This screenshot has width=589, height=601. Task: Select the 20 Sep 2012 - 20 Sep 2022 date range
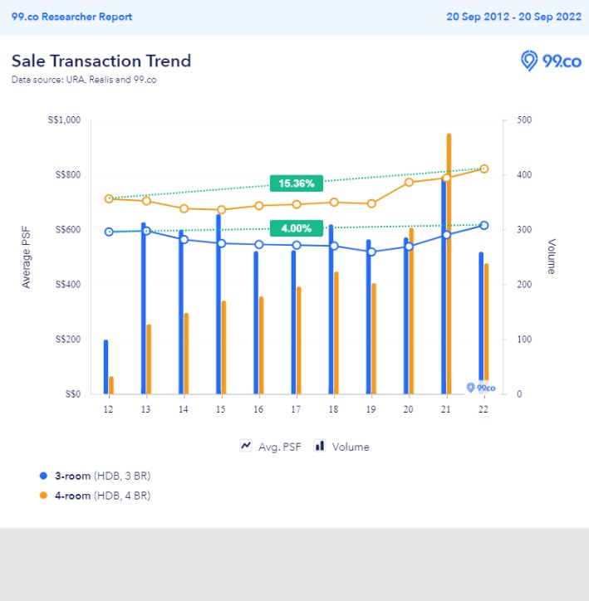pyautogui.click(x=512, y=17)
